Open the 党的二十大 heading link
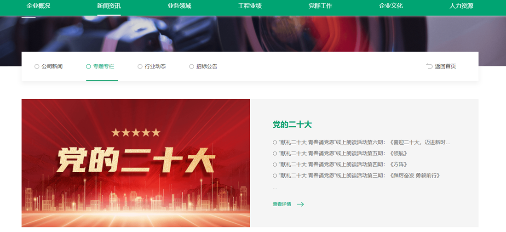Viewport: 506px width, 232px height. pos(292,124)
